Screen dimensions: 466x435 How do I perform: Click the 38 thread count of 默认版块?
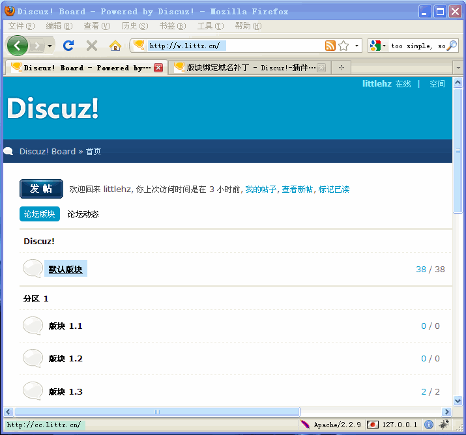coord(421,270)
